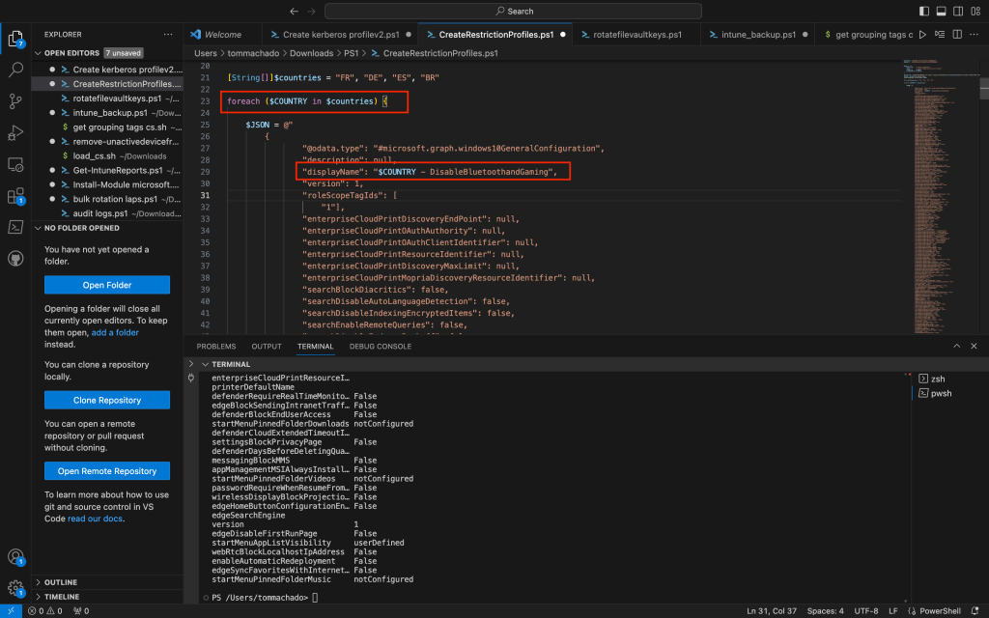Open the DEBUG CONSOLE tab
Image resolution: width=989 pixels, height=618 pixels.
pyautogui.click(x=381, y=346)
